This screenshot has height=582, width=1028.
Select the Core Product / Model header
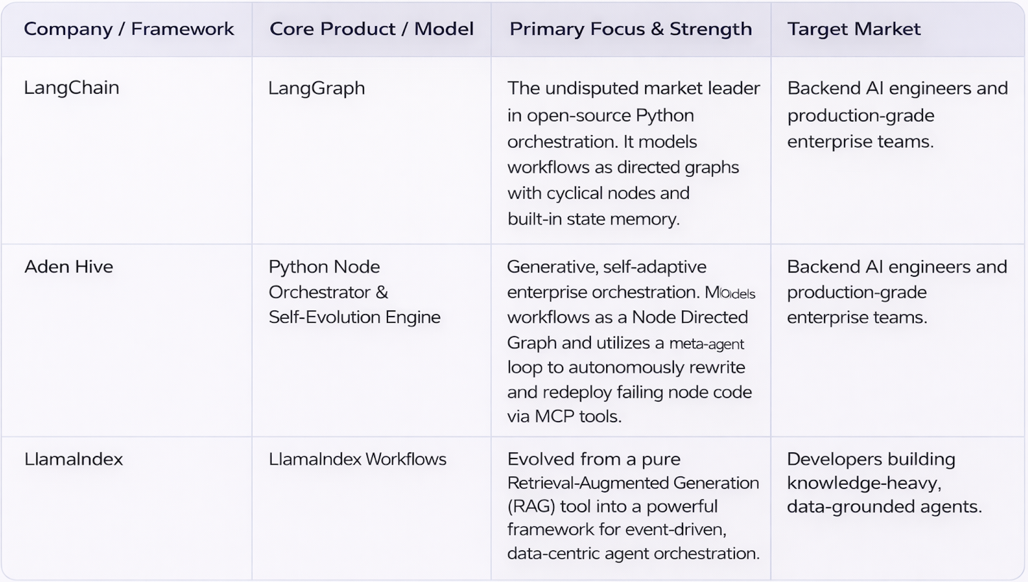pyautogui.click(x=372, y=29)
